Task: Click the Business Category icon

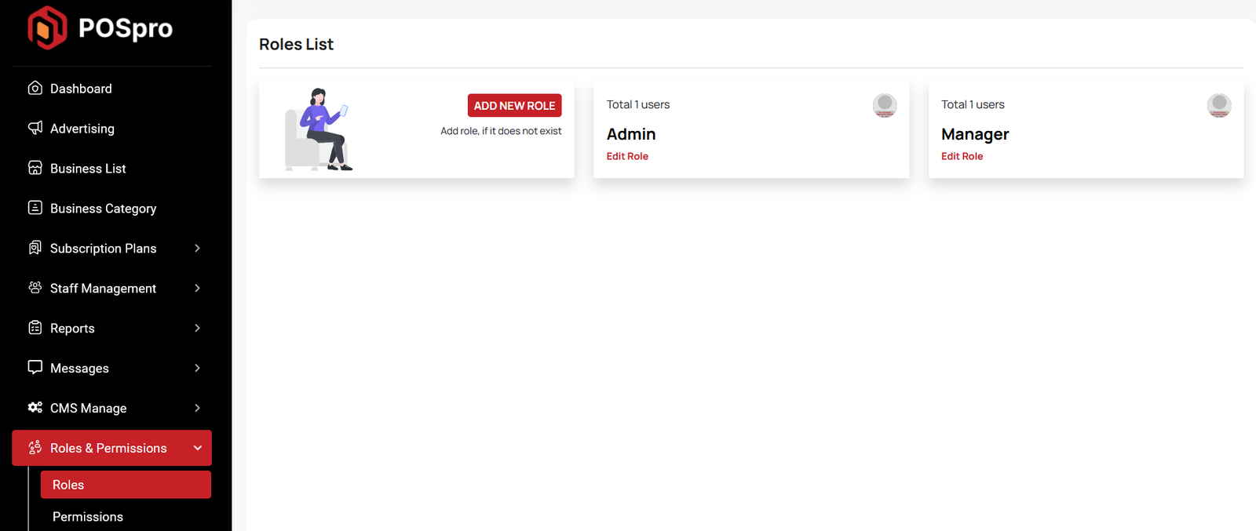Action: tap(35, 208)
